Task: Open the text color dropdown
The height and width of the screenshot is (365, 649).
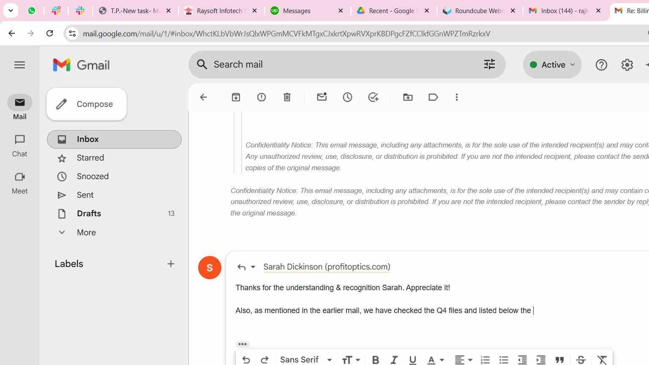Action: 436,360
